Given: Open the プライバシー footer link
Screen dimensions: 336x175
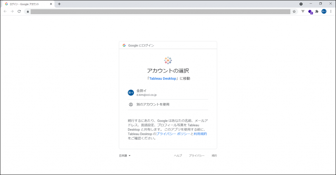Looking at the screenshot, I should 197,156.
